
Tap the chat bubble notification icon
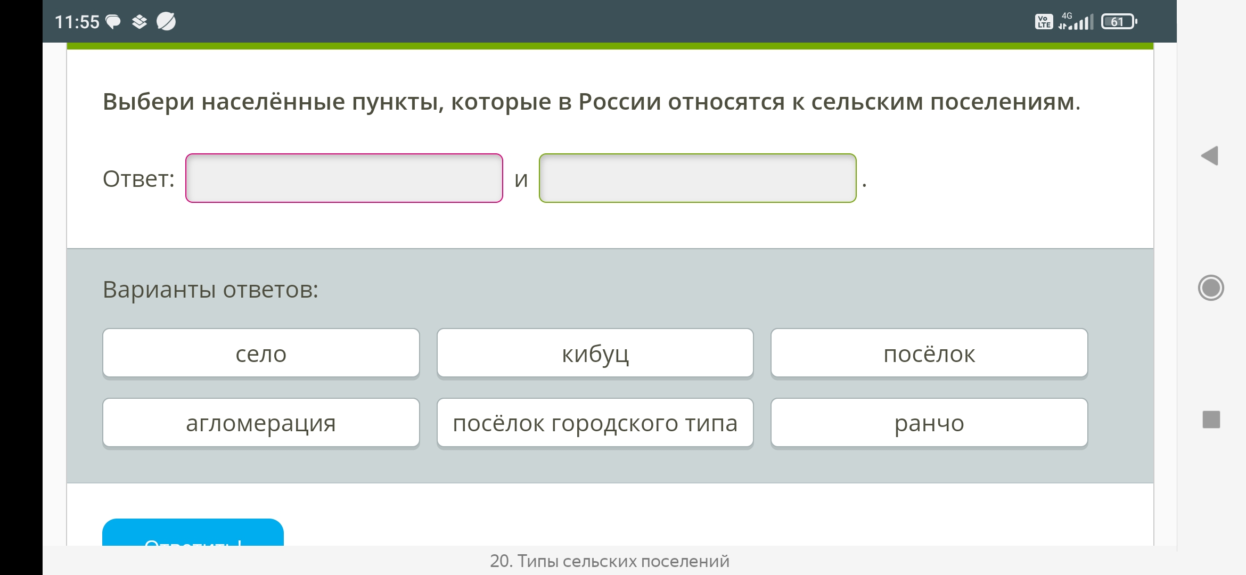tap(113, 22)
